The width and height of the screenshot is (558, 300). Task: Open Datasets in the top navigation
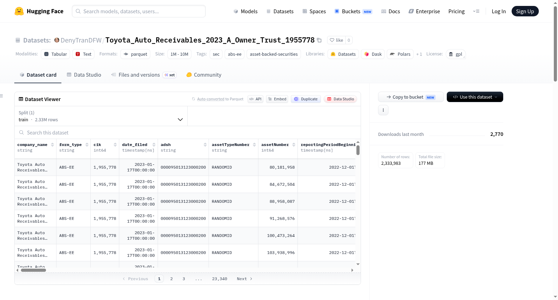point(280,11)
